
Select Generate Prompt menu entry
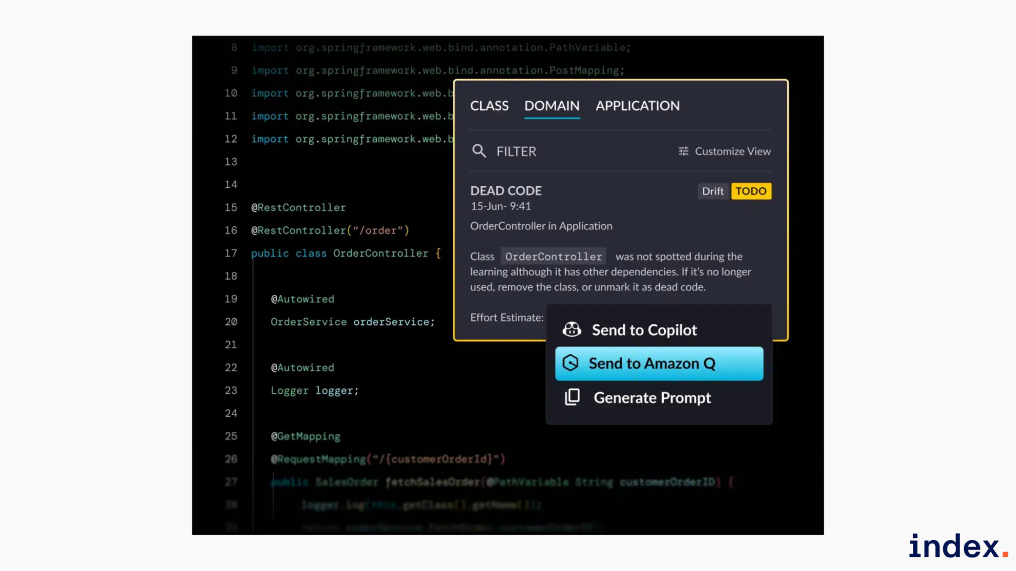click(x=652, y=397)
